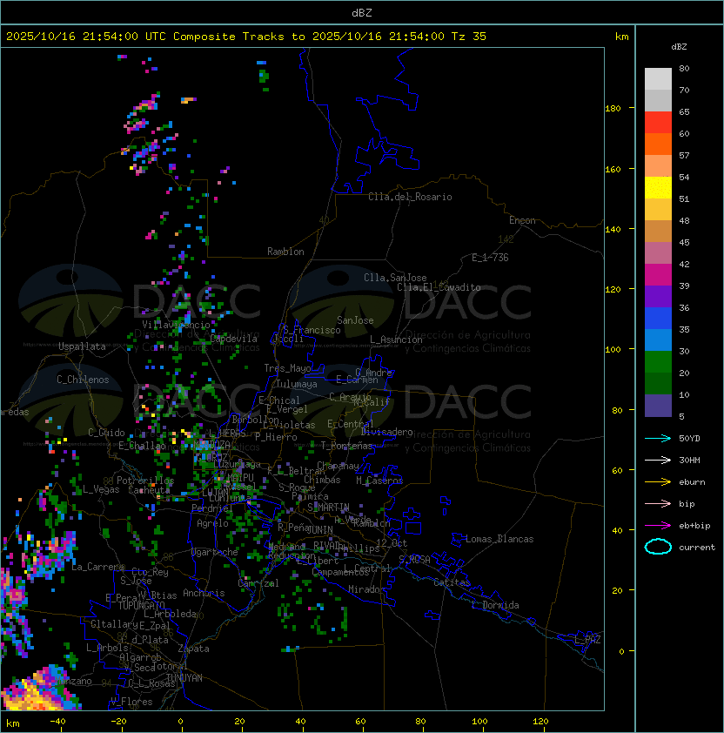Pick the slate-purple swatch at scale bottom
The height and width of the screenshot is (733, 724).
[x=658, y=406]
